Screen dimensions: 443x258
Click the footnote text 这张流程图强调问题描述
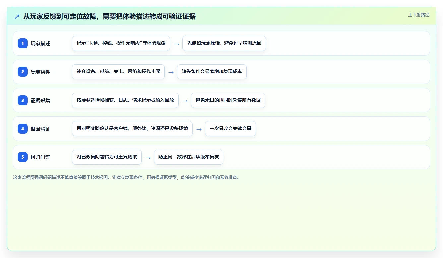126,177
